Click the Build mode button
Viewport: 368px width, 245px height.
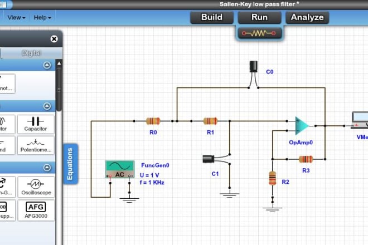pos(212,17)
